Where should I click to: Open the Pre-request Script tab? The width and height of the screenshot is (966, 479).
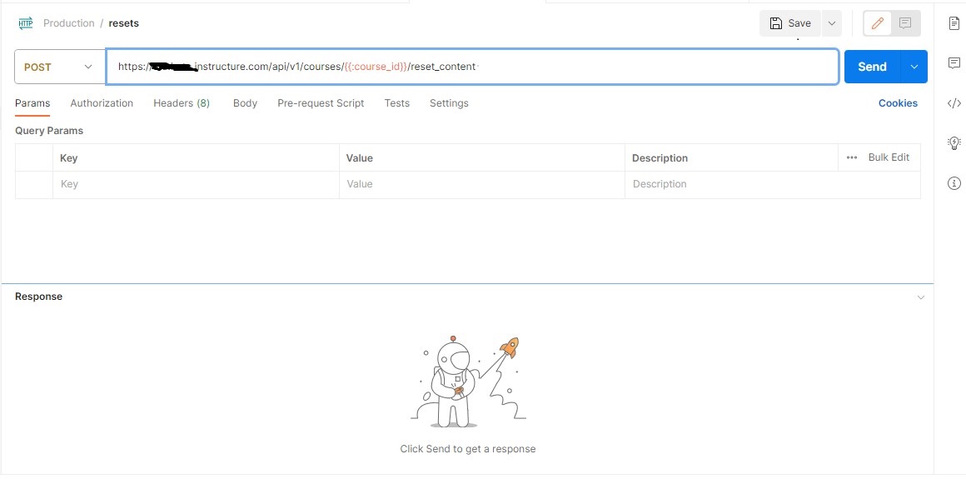pos(321,103)
